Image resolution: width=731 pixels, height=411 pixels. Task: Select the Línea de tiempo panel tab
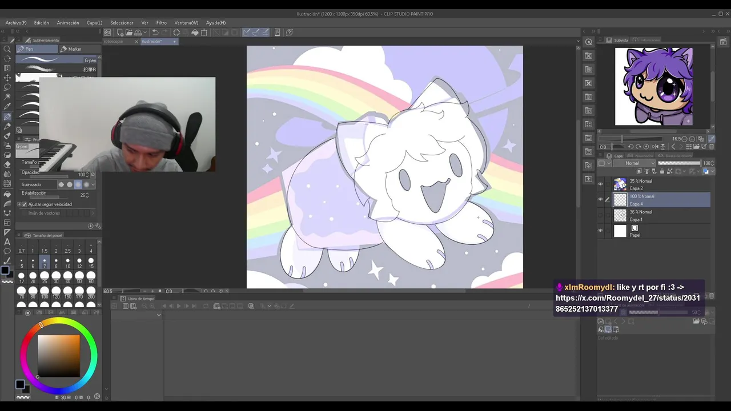[x=140, y=299]
